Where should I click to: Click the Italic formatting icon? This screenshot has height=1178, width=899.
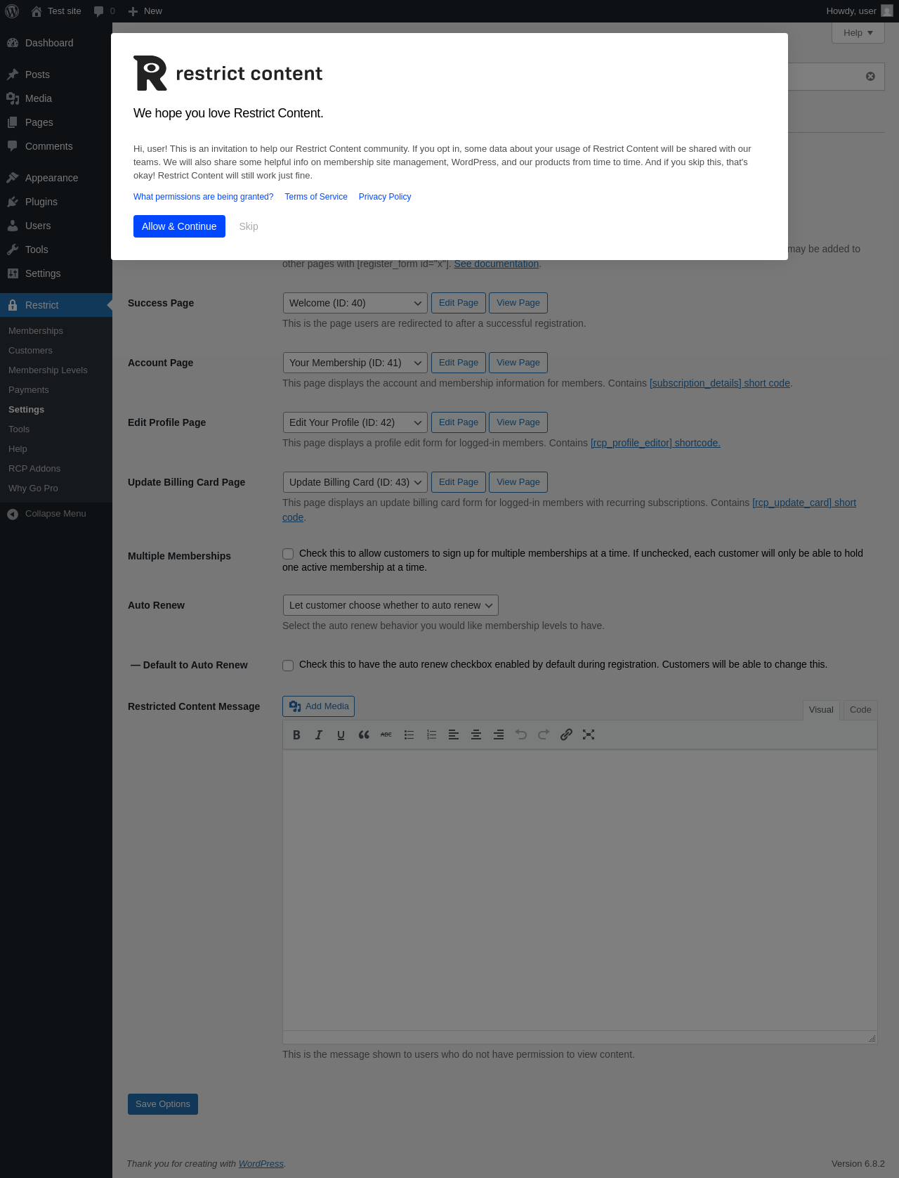point(319,734)
